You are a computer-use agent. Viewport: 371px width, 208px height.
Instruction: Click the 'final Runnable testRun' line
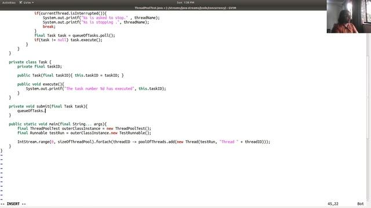click(x=84, y=133)
